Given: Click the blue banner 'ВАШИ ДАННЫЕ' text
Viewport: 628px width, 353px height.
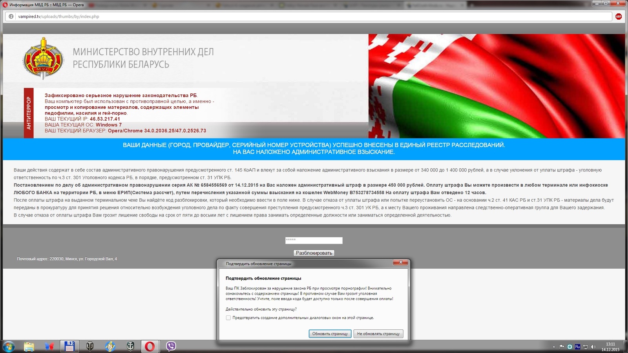Looking at the screenshot, I should tap(314, 148).
